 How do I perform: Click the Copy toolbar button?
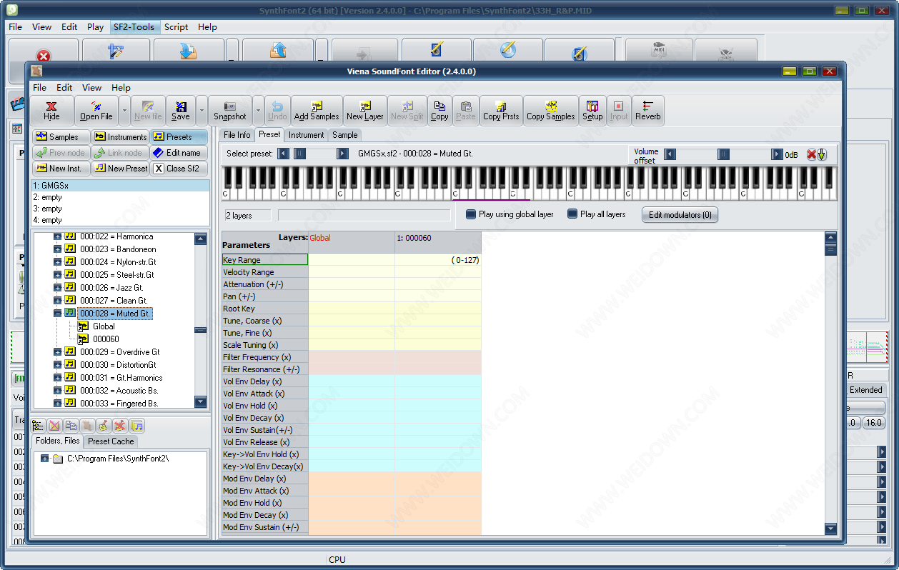(x=440, y=111)
